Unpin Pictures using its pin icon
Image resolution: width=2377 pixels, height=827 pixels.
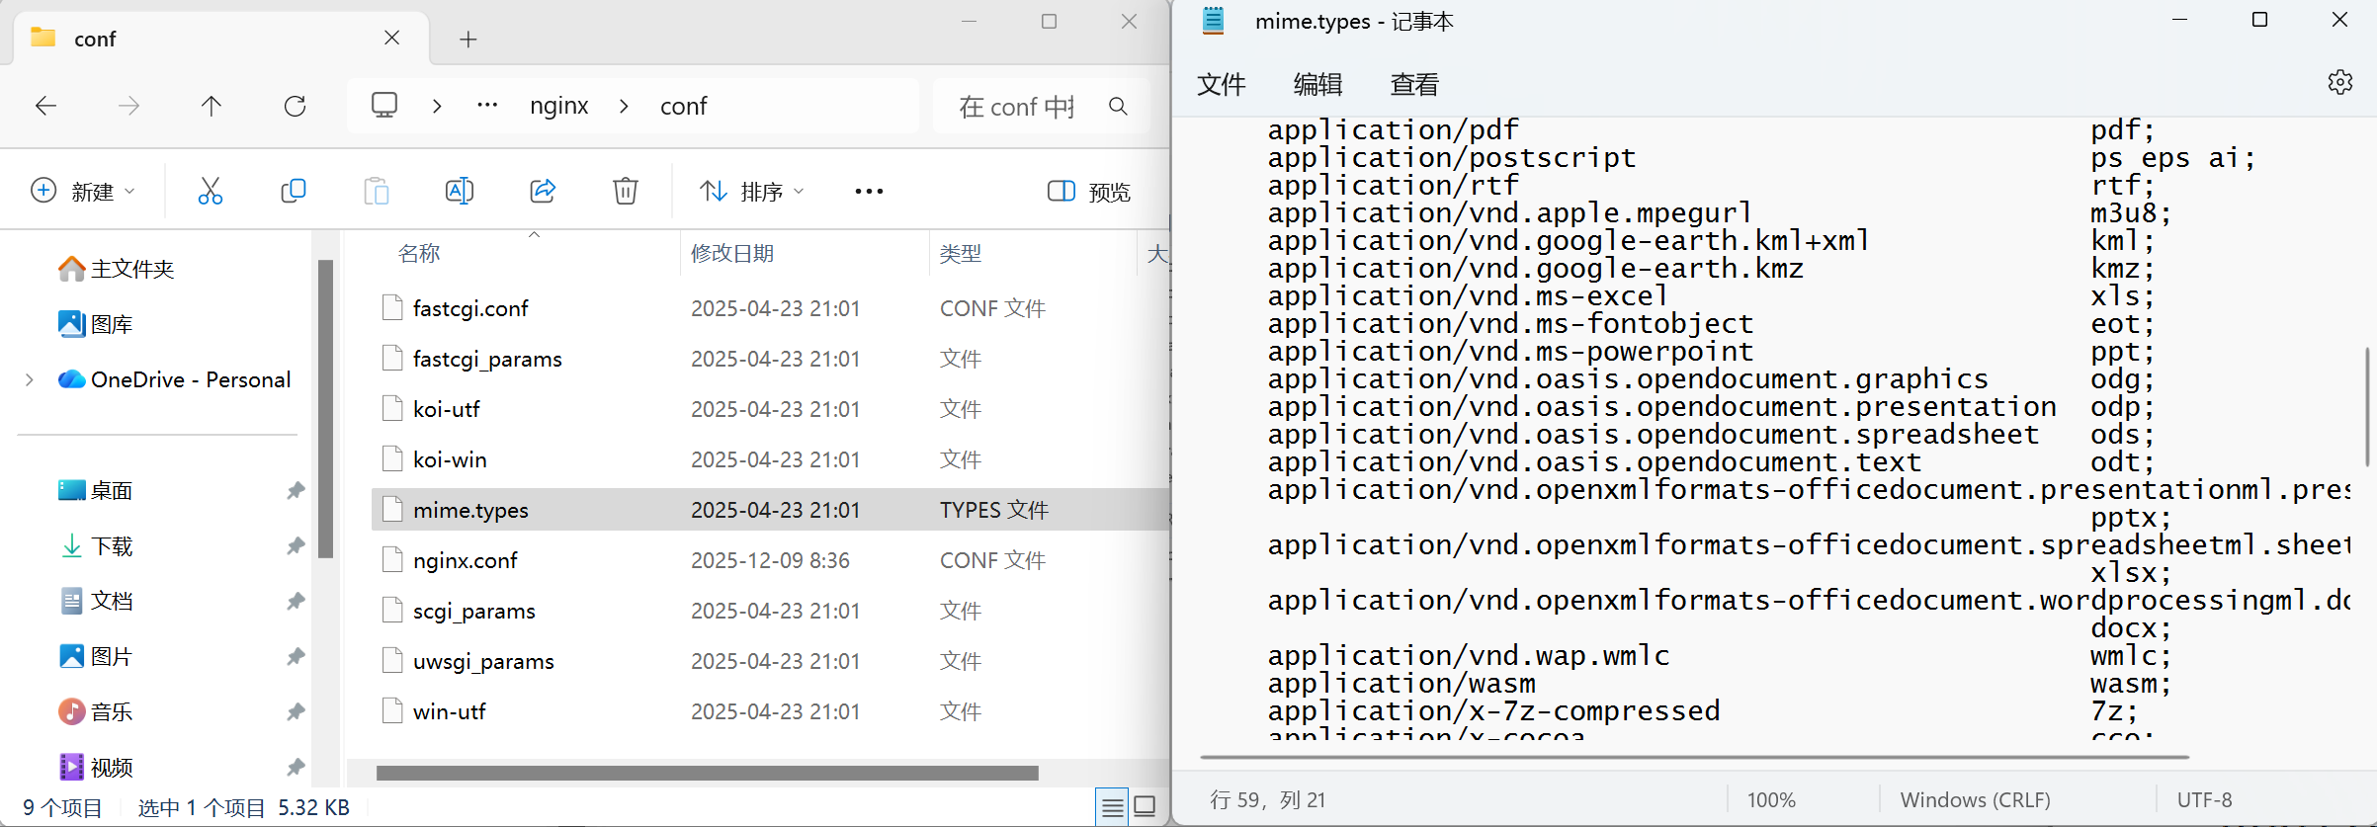pyautogui.click(x=295, y=656)
